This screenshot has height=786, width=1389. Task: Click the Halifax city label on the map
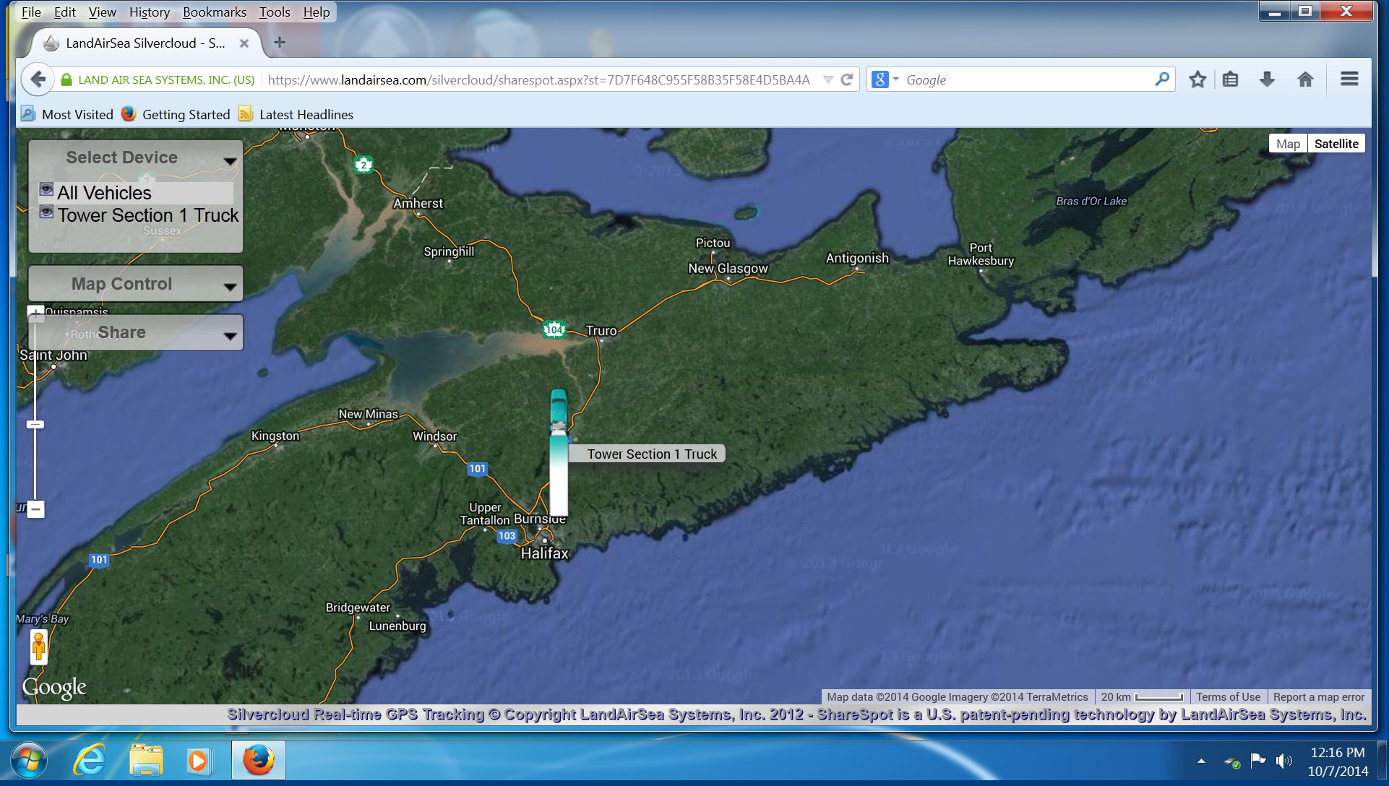pyautogui.click(x=545, y=553)
